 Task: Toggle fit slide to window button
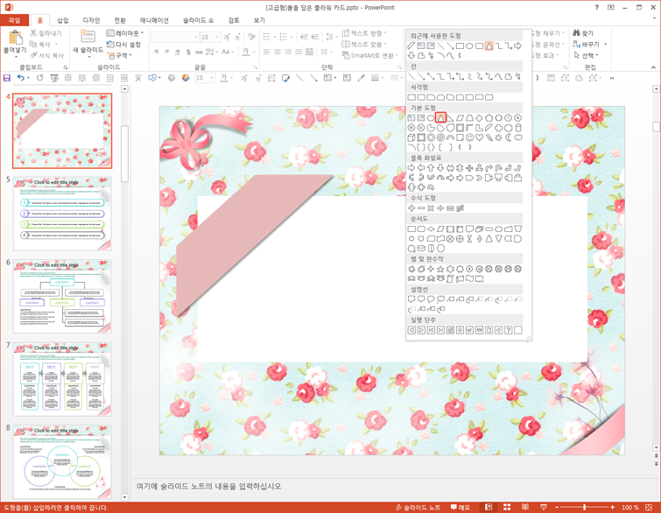(649, 507)
